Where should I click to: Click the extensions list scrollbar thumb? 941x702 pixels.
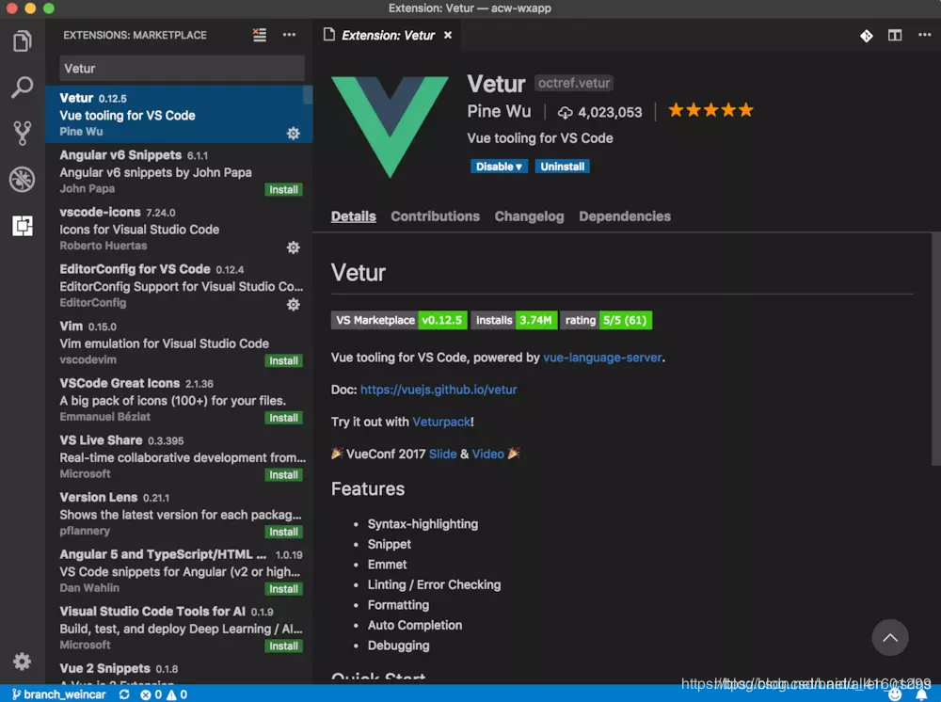click(308, 95)
